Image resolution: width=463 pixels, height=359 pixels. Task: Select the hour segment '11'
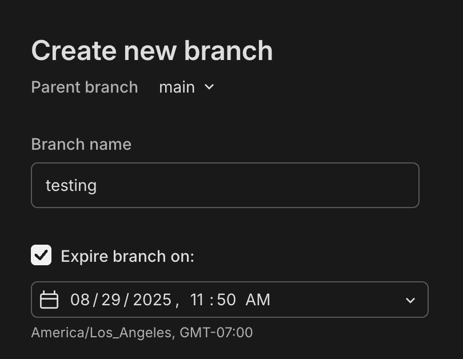coord(197,300)
